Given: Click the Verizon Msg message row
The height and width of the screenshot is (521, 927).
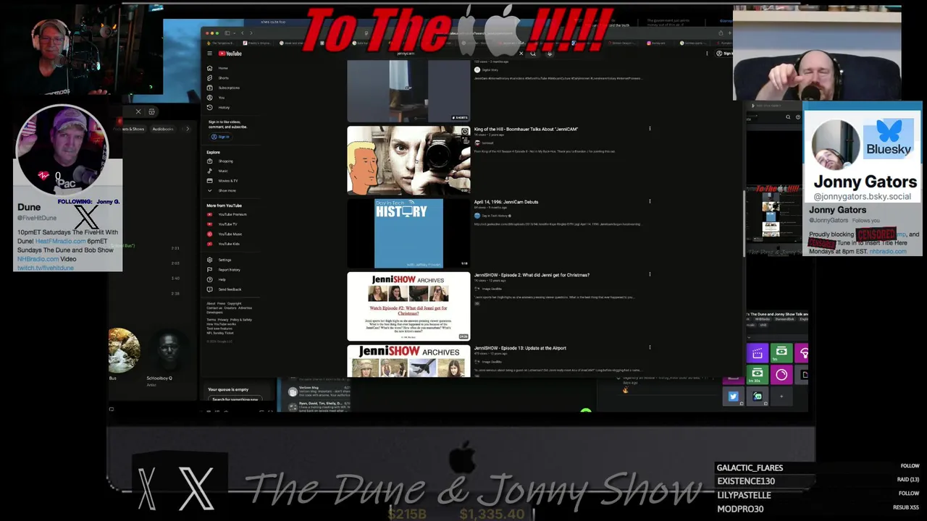Looking at the screenshot, I should 319,391.
